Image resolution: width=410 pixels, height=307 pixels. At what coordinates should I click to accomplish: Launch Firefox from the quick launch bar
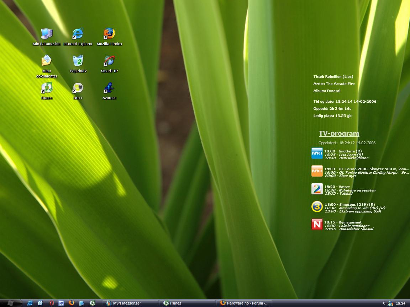coord(72,303)
